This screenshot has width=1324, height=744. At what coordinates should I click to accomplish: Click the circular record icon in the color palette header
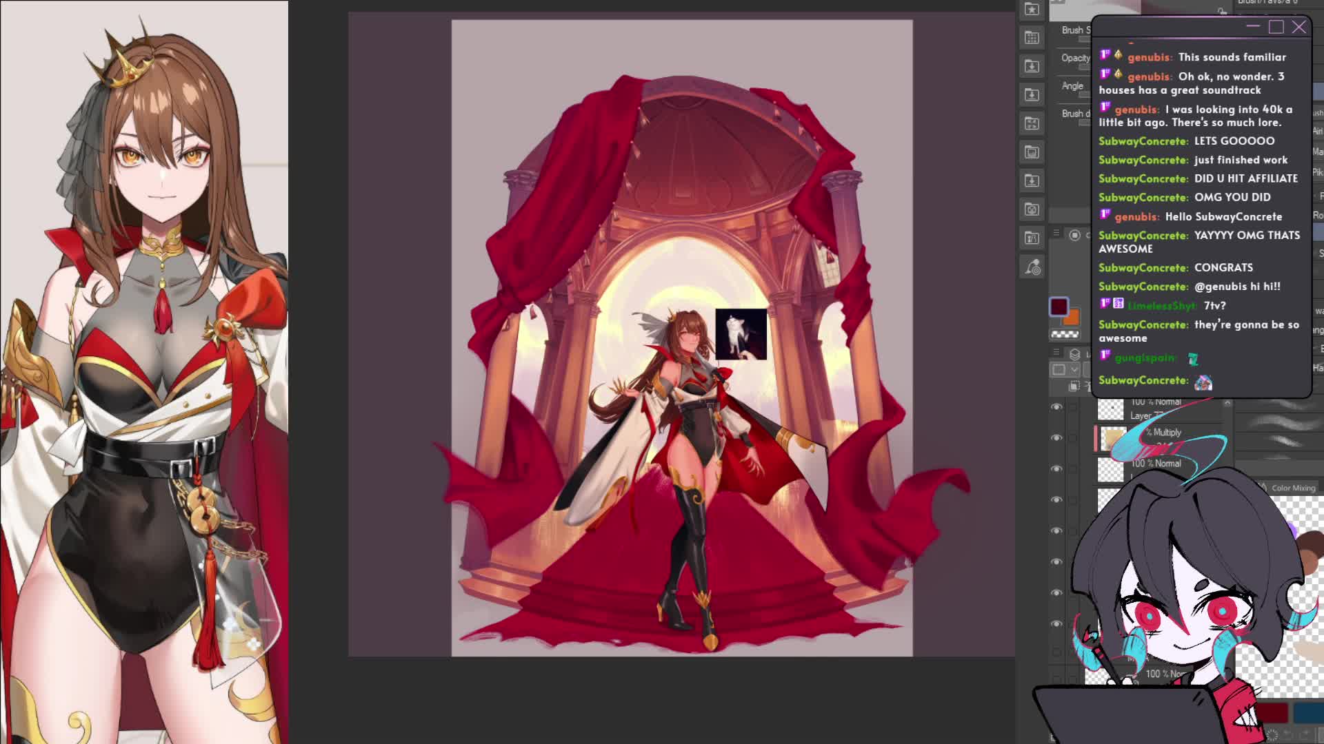[x=1074, y=236]
